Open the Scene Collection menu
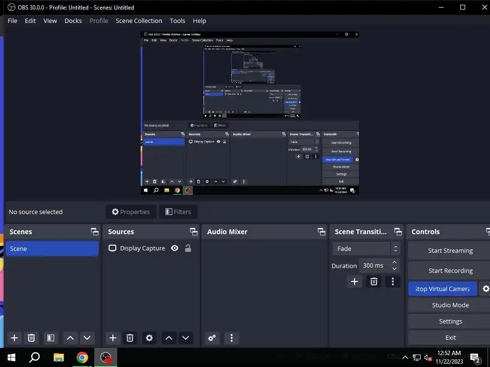The width and height of the screenshot is (490, 367). click(139, 21)
